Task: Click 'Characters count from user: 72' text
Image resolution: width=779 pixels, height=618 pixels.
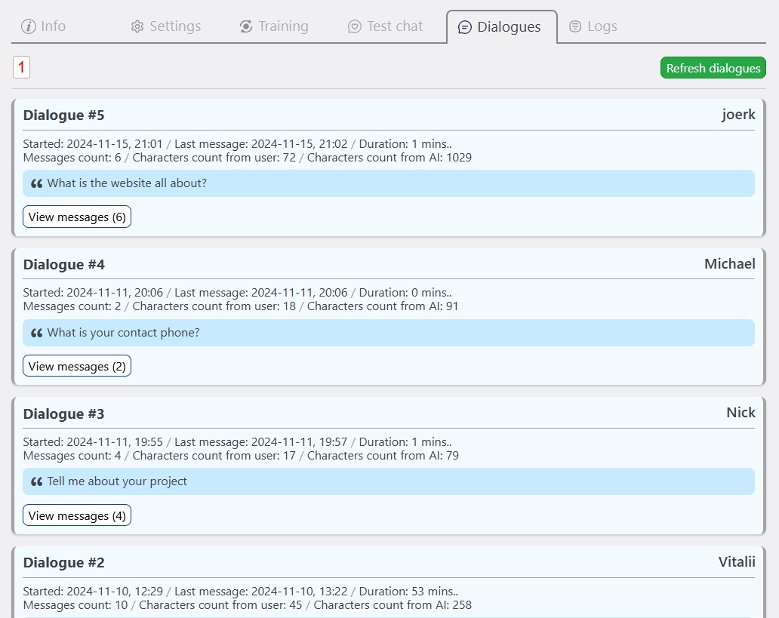Action: (214, 158)
